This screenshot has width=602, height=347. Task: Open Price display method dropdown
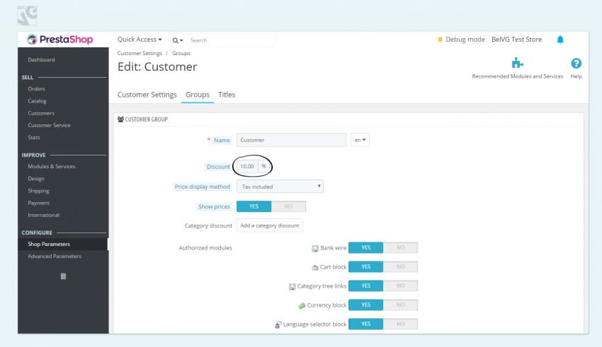click(280, 187)
